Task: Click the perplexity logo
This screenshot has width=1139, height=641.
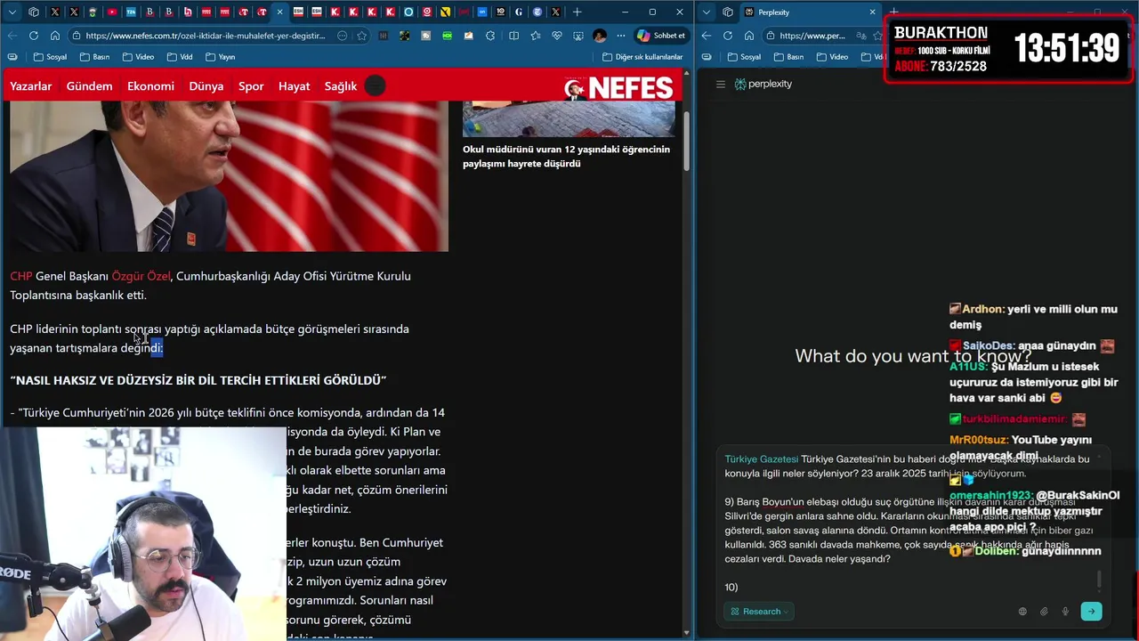Action: [763, 84]
